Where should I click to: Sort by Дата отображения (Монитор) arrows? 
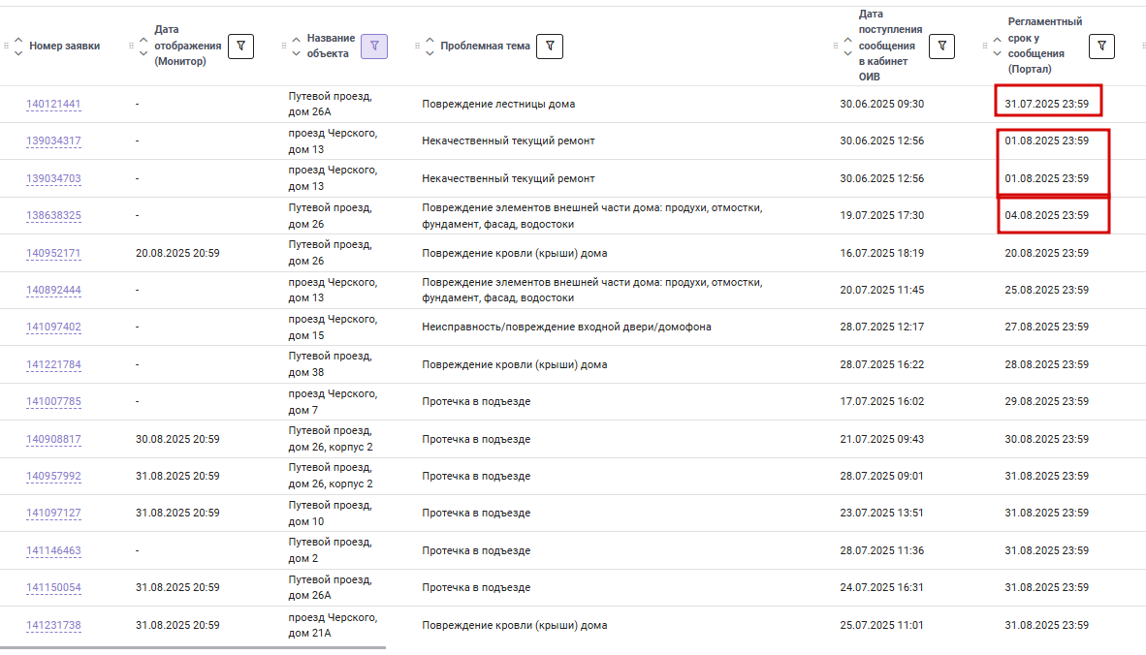click(143, 46)
